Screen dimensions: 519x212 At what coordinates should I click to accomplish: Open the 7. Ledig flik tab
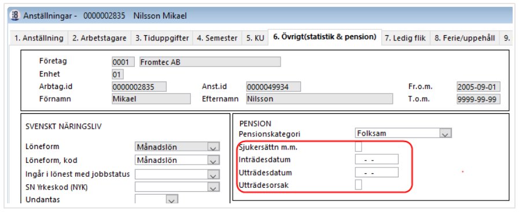click(406, 38)
